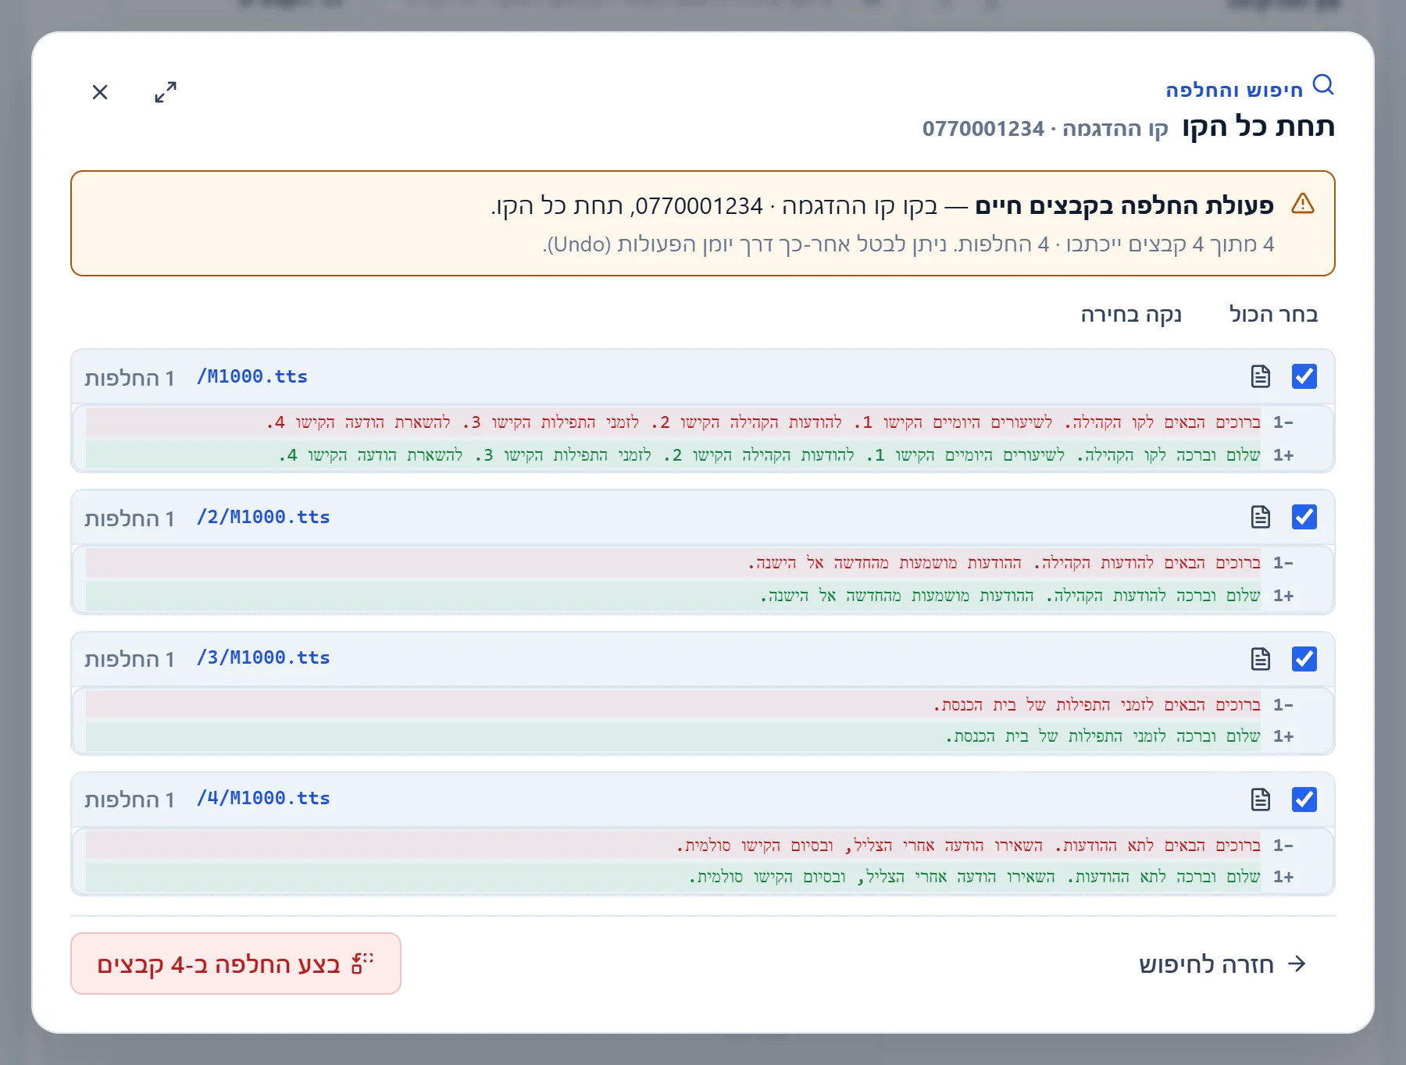Screen dimensions: 1406x1065
Task: Click the חיפוש והחלפה heading link
Action: coord(1234,90)
